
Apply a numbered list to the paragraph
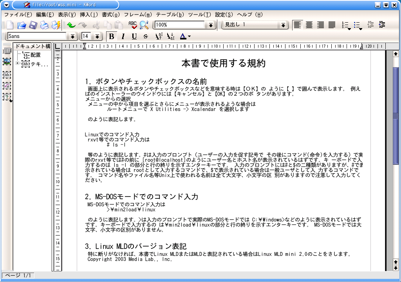click(x=346, y=25)
